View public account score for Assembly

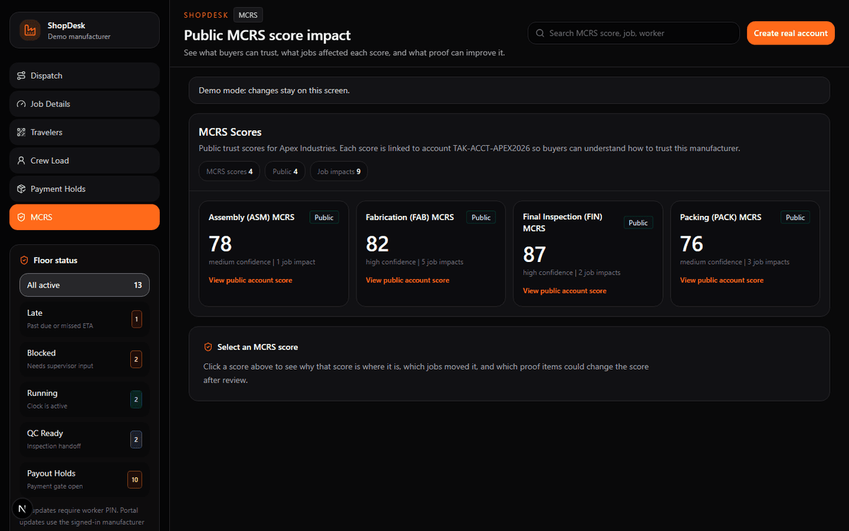pyautogui.click(x=250, y=280)
